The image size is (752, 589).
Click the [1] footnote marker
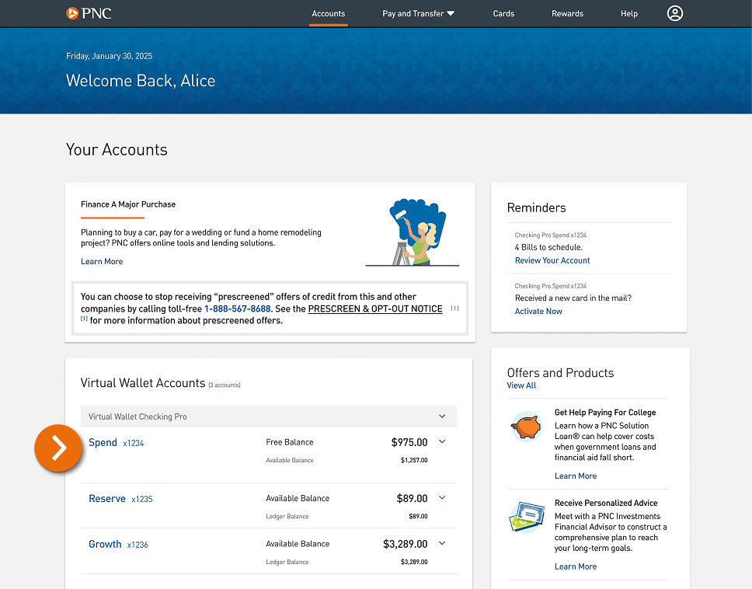(x=454, y=308)
